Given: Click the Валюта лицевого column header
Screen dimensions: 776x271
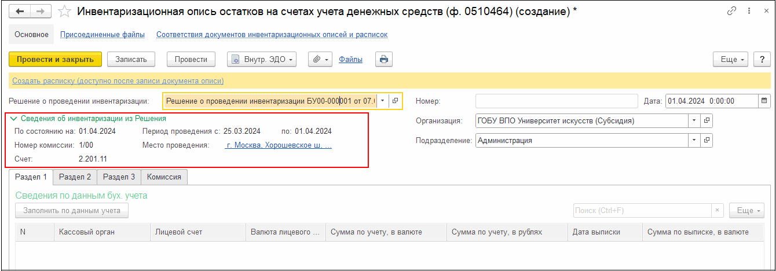Looking at the screenshot, I should click(285, 232).
